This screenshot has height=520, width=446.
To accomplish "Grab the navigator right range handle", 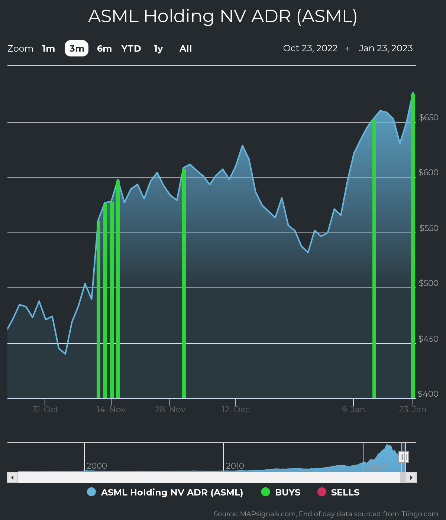I will click(406, 457).
